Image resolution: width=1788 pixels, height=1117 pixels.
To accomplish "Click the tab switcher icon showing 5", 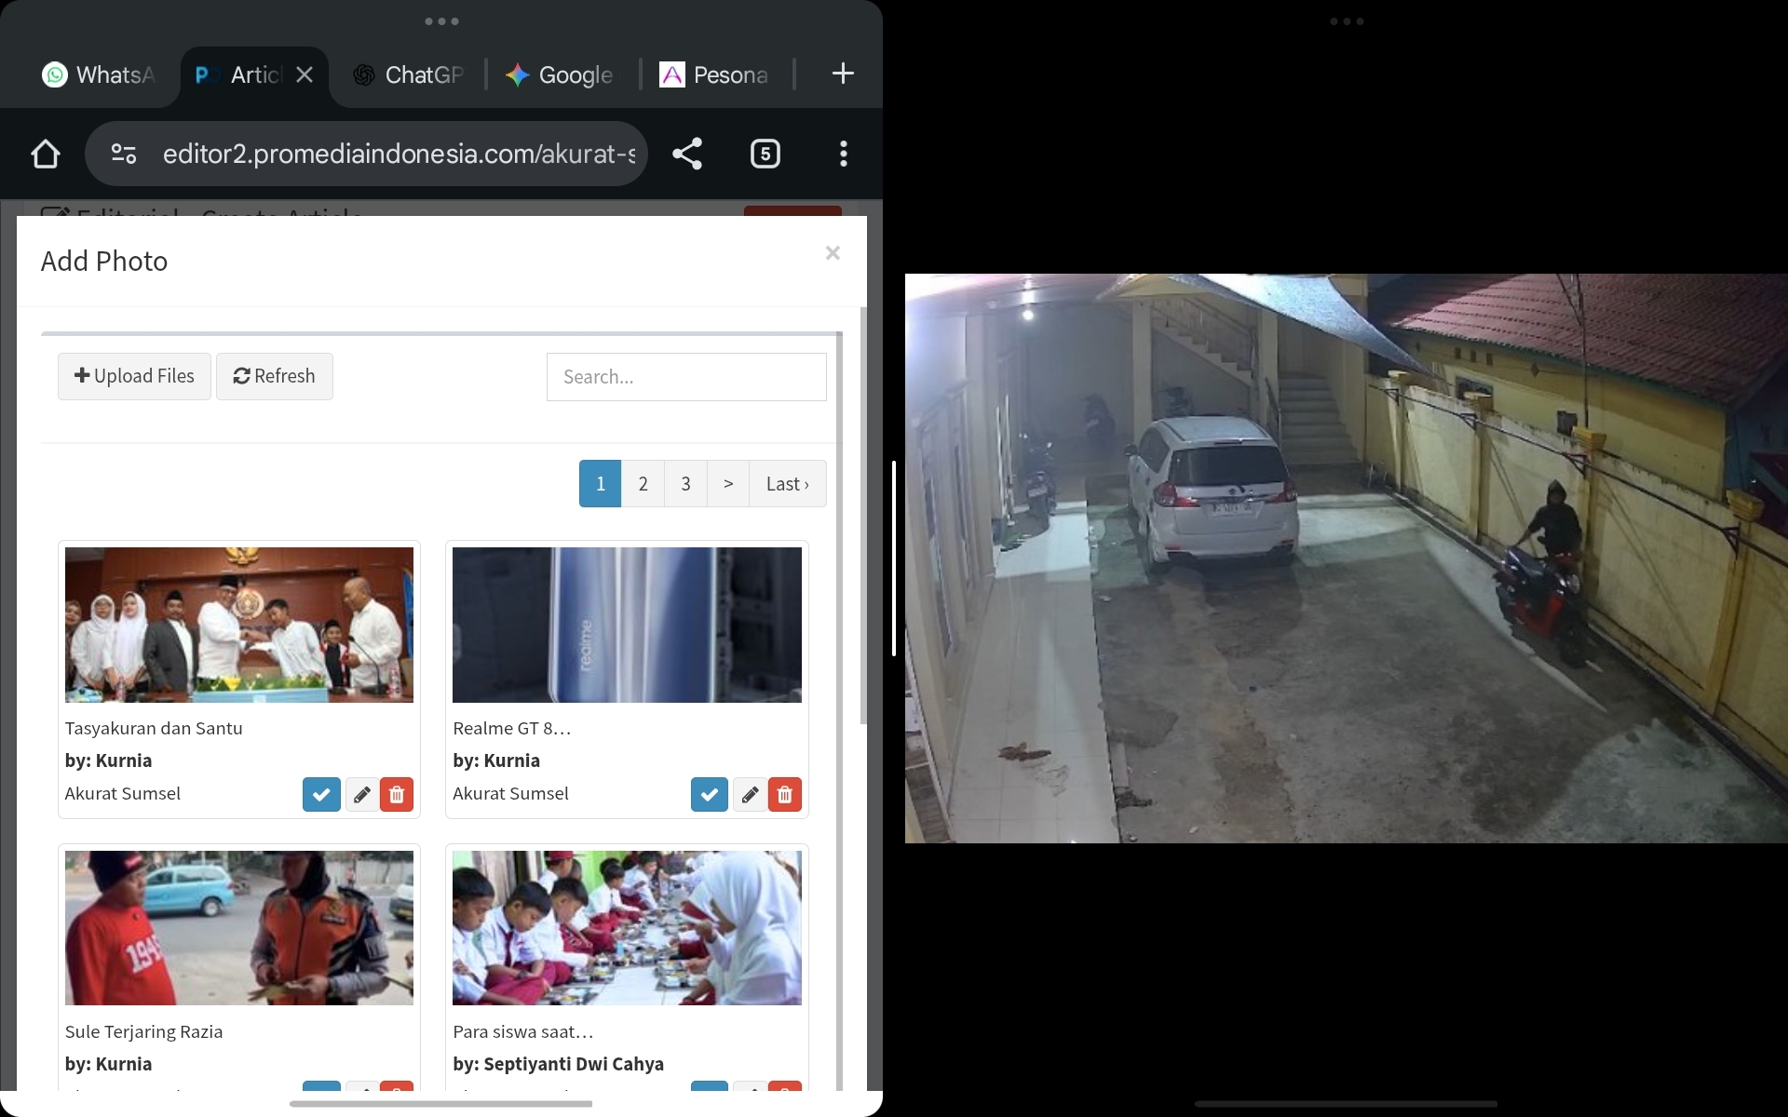I will click(765, 154).
